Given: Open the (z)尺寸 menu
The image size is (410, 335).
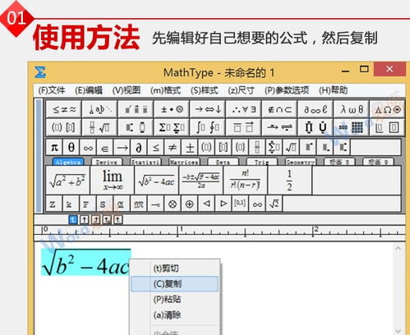Looking at the screenshot, I should tap(242, 90).
